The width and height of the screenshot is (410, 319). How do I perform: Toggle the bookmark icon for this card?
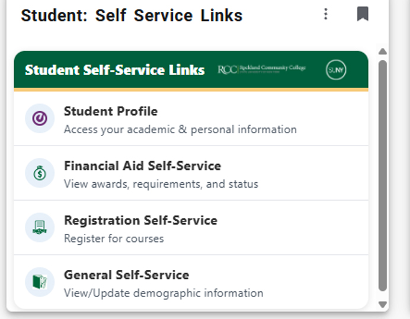coord(363,14)
